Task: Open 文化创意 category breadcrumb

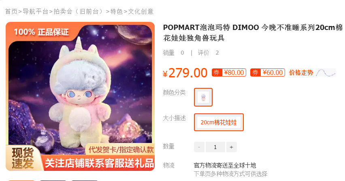Action: point(141,11)
